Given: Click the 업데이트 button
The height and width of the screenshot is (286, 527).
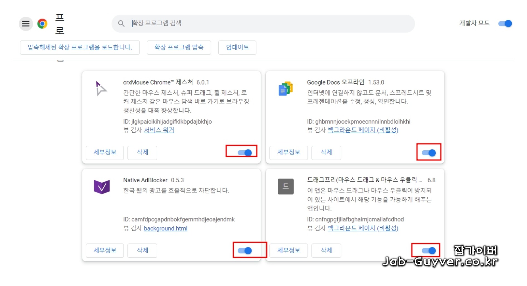Looking at the screenshot, I should pyautogui.click(x=237, y=47).
